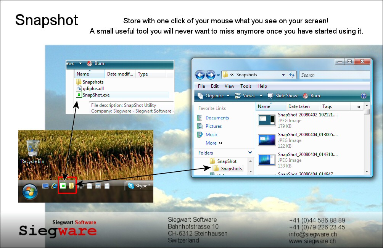
Task: Click the calculator quick launch icon
Action: pos(98,186)
